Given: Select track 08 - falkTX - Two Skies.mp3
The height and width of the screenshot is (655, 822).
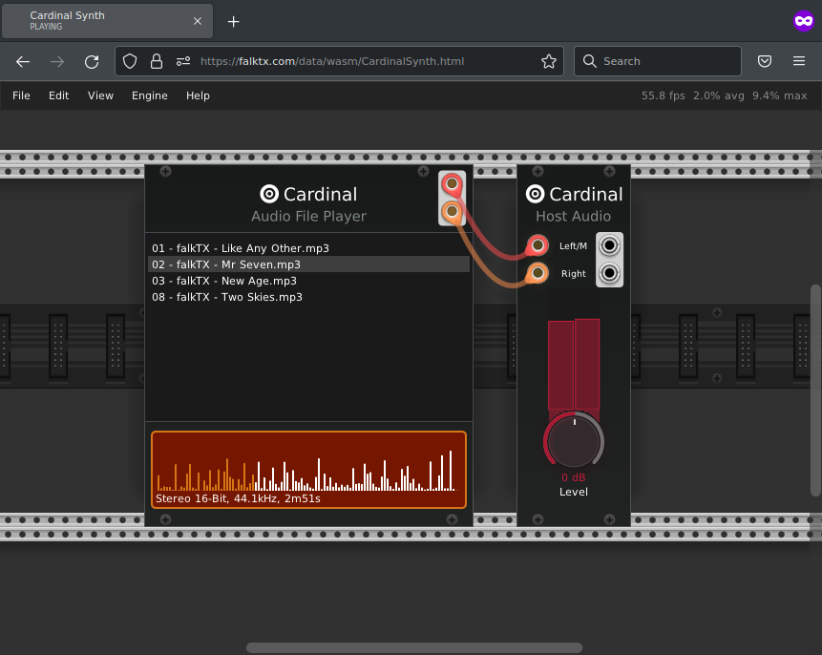Looking at the screenshot, I should click(x=308, y=297).
